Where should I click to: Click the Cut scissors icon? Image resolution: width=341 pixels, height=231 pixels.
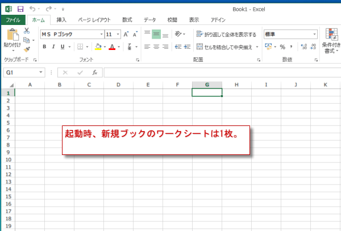point(27,31)
